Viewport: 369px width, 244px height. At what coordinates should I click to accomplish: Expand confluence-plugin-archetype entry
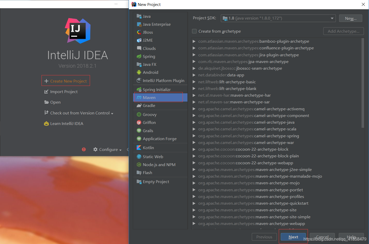click(x=194, y=48)
